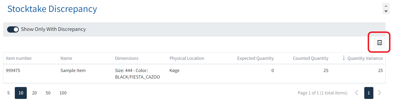The image size is (395, 106).
Task: Set page size to 100 items
Action: click(63, 93)
